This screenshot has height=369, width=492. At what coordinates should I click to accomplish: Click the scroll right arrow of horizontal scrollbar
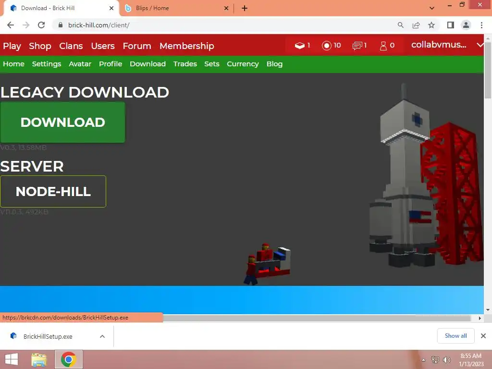click(x=480, y=318)
